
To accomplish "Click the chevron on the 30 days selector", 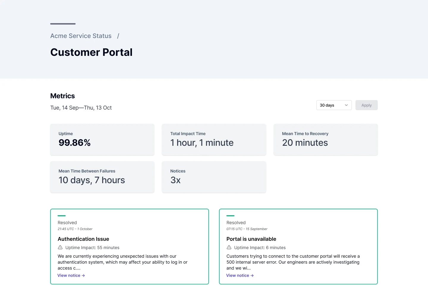I will 346,105.
